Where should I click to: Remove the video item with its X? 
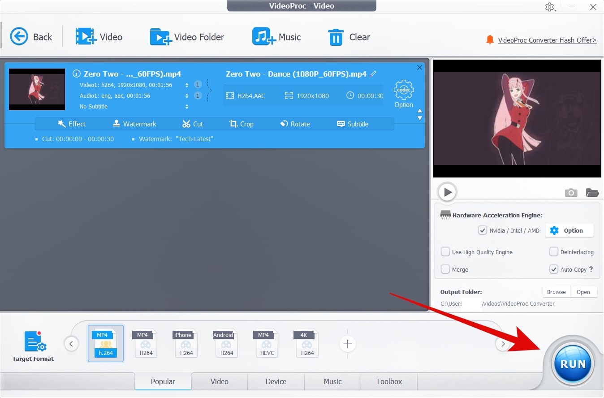click(x=419, y=67)
